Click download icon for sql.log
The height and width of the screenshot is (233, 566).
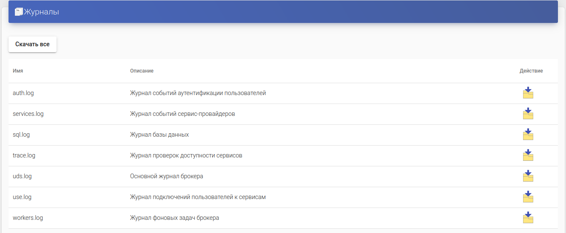pos(528,135)
